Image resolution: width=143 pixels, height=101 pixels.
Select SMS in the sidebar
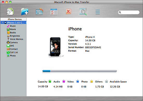(10, 46)
